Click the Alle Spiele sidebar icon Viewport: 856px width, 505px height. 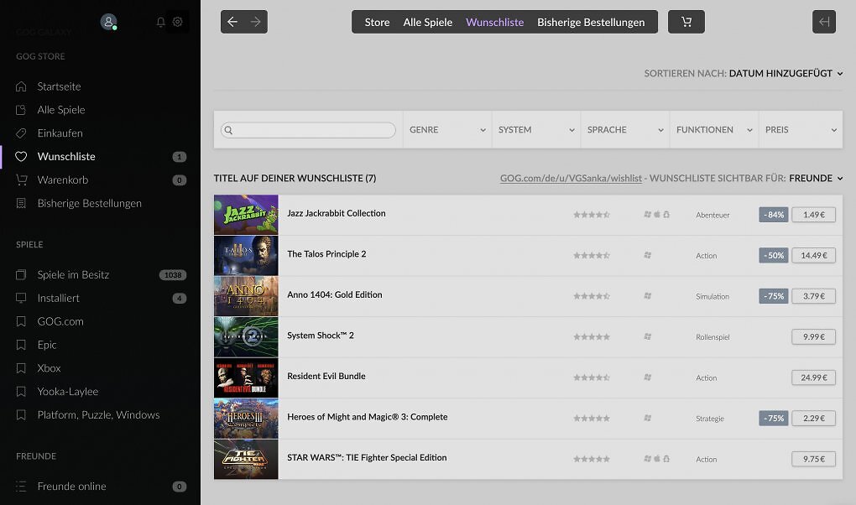click(21, 110)
